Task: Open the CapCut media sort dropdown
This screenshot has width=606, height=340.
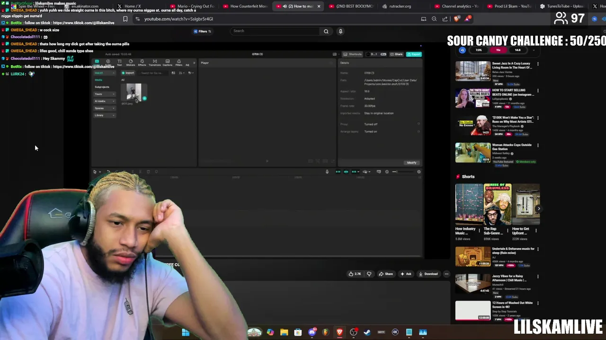Action: point(181,73)
